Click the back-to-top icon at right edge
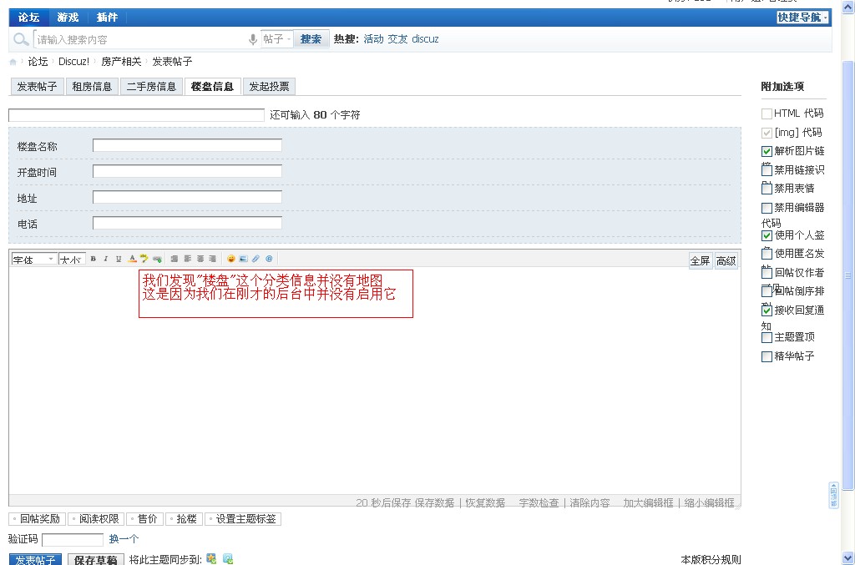This screenshot has height=565, width=855. point(833,495)
